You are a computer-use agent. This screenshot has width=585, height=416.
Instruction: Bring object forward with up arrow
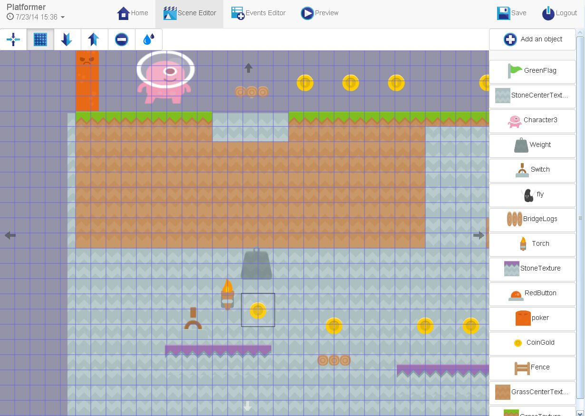pos(94,39)
